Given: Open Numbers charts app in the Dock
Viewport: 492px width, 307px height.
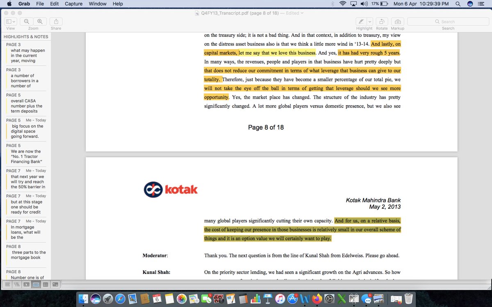Looking at the screenshot, I should 255,299.
